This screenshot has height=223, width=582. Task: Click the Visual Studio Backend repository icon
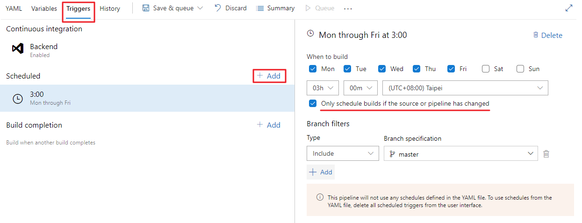(x=18, y=48)
